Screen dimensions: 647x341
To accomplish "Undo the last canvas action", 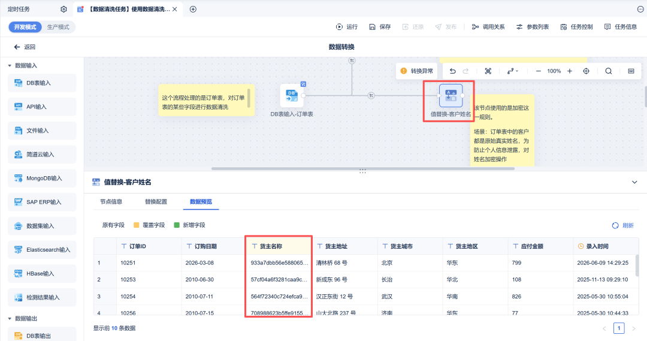I will (x=453, y=71).
